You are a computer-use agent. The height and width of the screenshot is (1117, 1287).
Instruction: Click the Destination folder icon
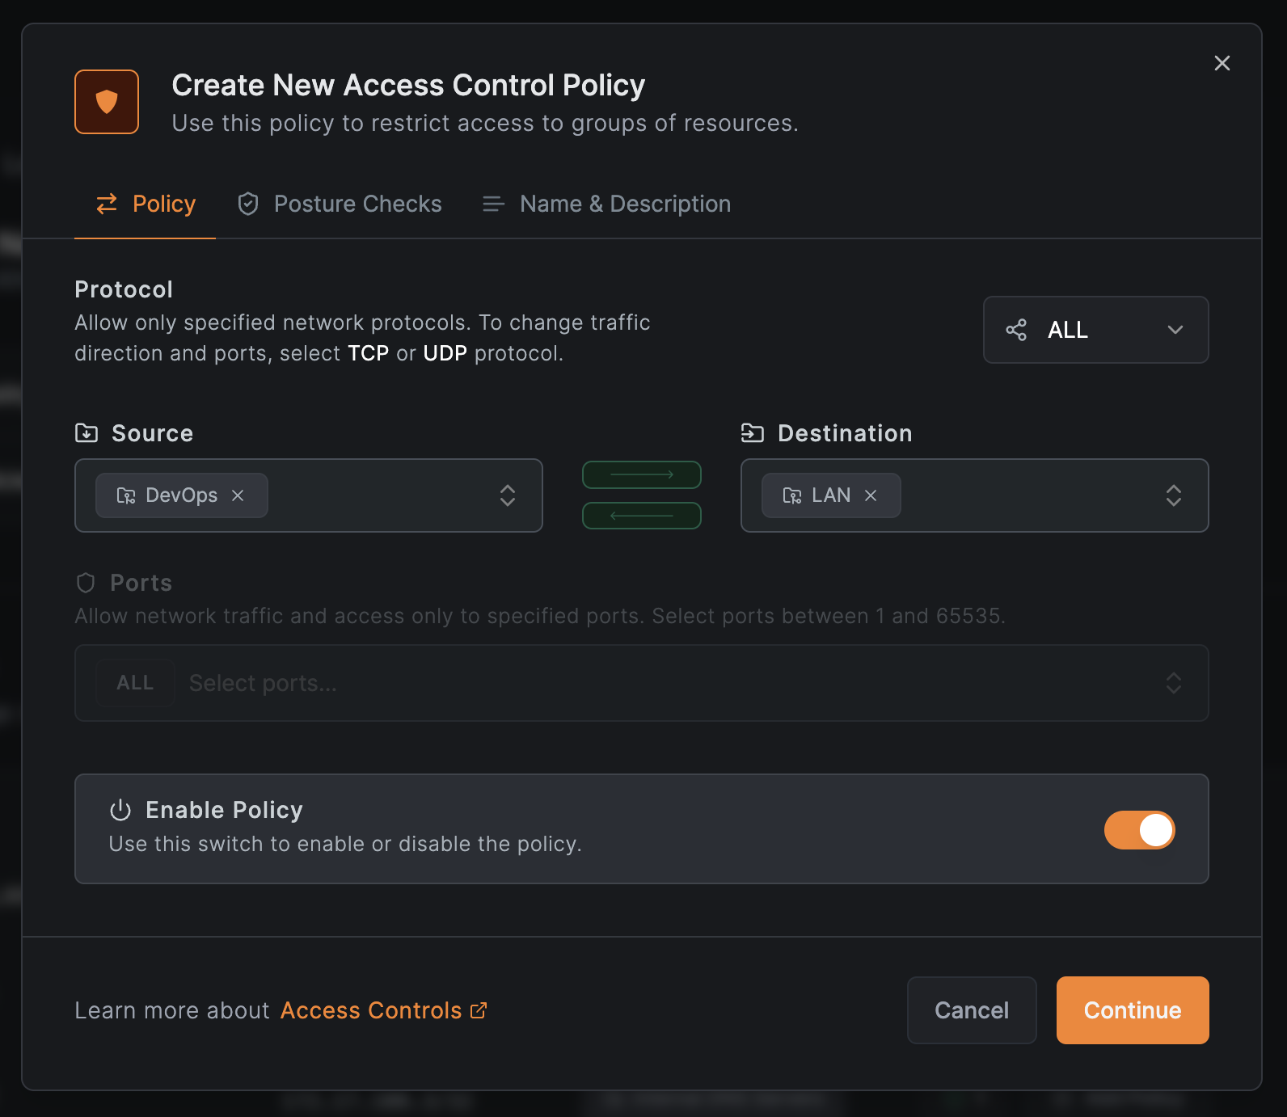point(752,433)
